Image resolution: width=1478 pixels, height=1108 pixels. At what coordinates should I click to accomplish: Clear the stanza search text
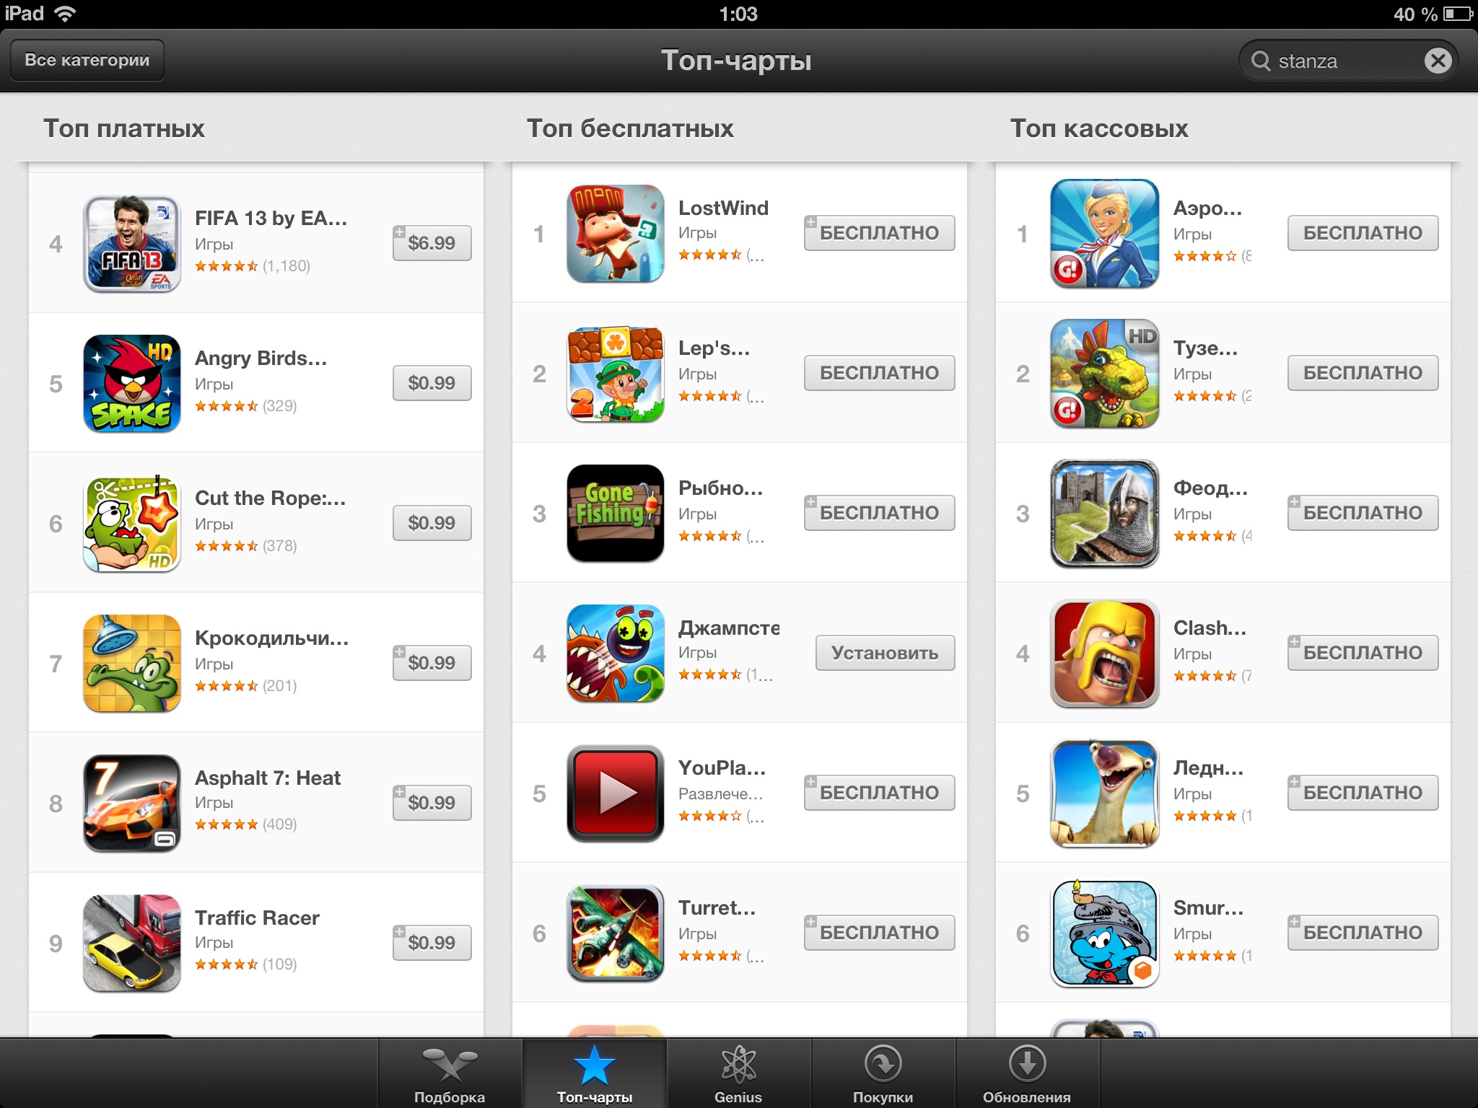click(1438, 61)
